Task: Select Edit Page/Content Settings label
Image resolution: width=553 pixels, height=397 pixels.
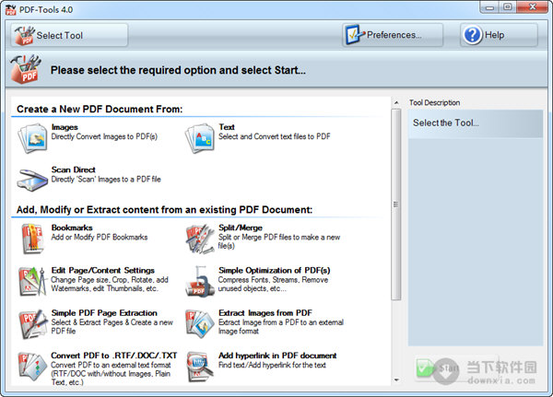Action: [103, 271]
